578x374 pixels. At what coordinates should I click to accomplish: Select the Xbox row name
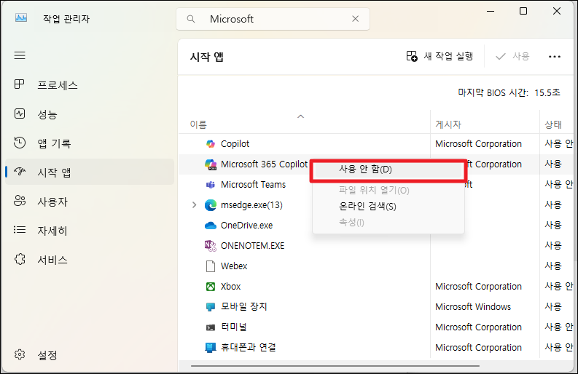tap(230, 287)
